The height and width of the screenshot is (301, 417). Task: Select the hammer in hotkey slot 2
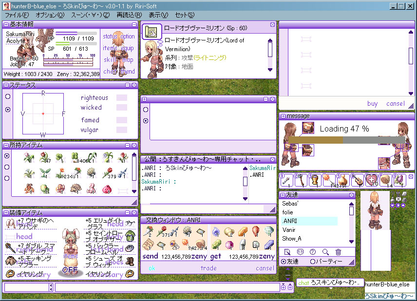[x=301, y=181]
